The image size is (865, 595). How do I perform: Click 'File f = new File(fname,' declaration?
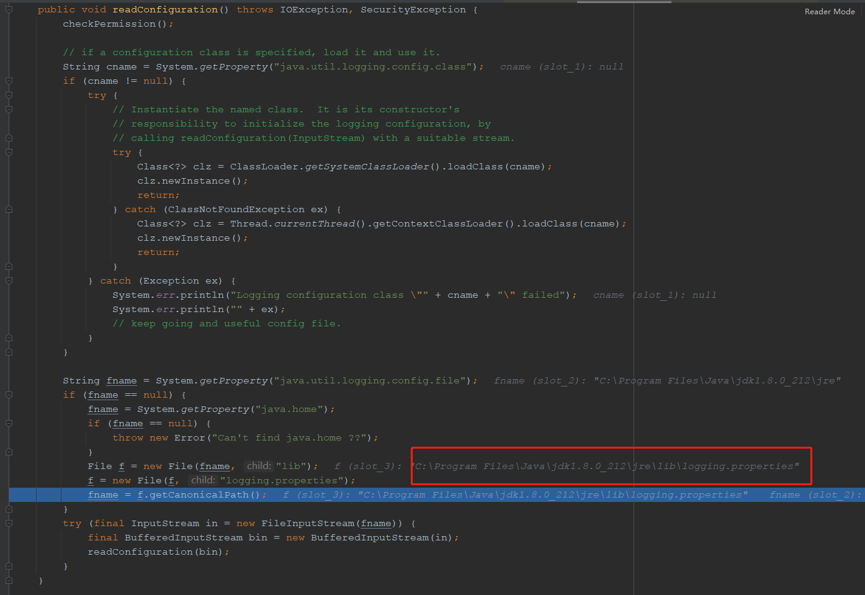tap(162, 466)
